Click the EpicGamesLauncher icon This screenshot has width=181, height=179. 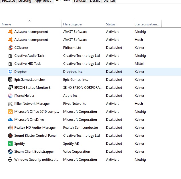10,80
